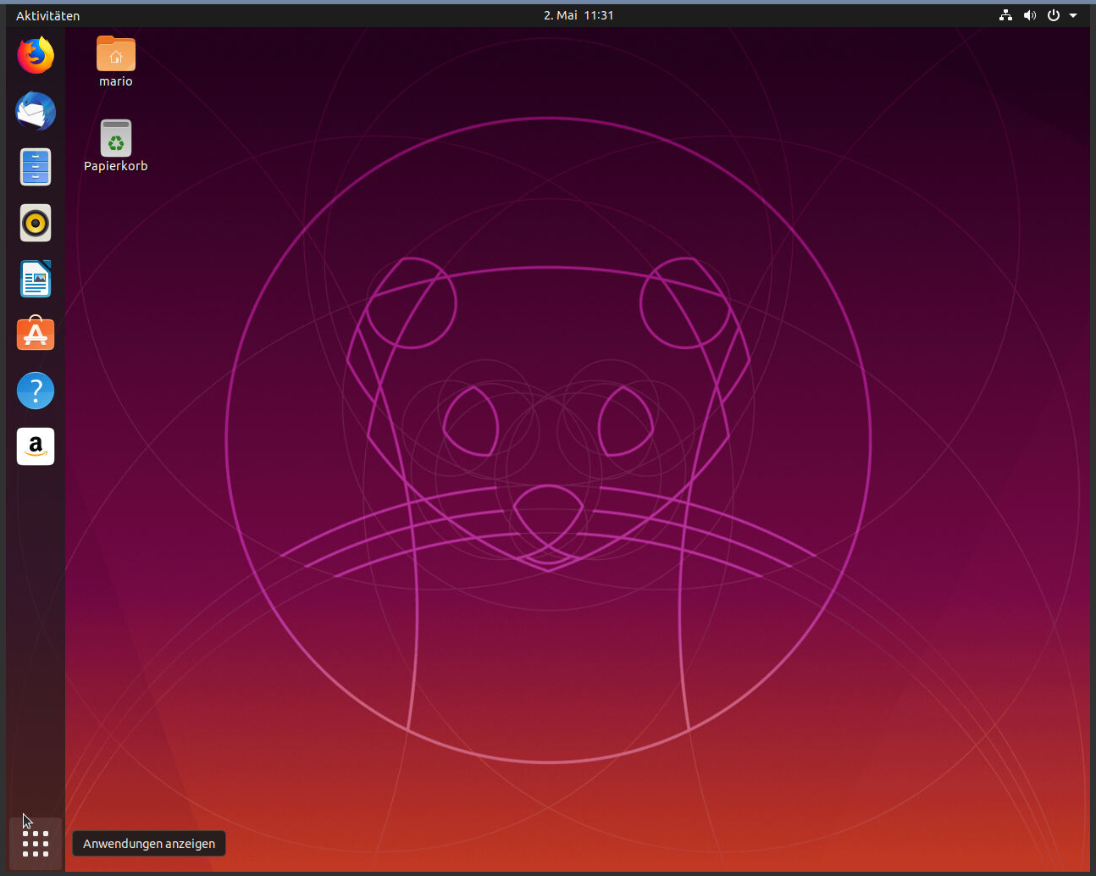The height and width of the screenshot is (876, 1096).
Task: Select the Papierkorb trash icon
Action: coord(116,137)
